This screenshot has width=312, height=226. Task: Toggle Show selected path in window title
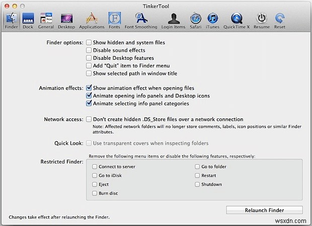[89, 73]
